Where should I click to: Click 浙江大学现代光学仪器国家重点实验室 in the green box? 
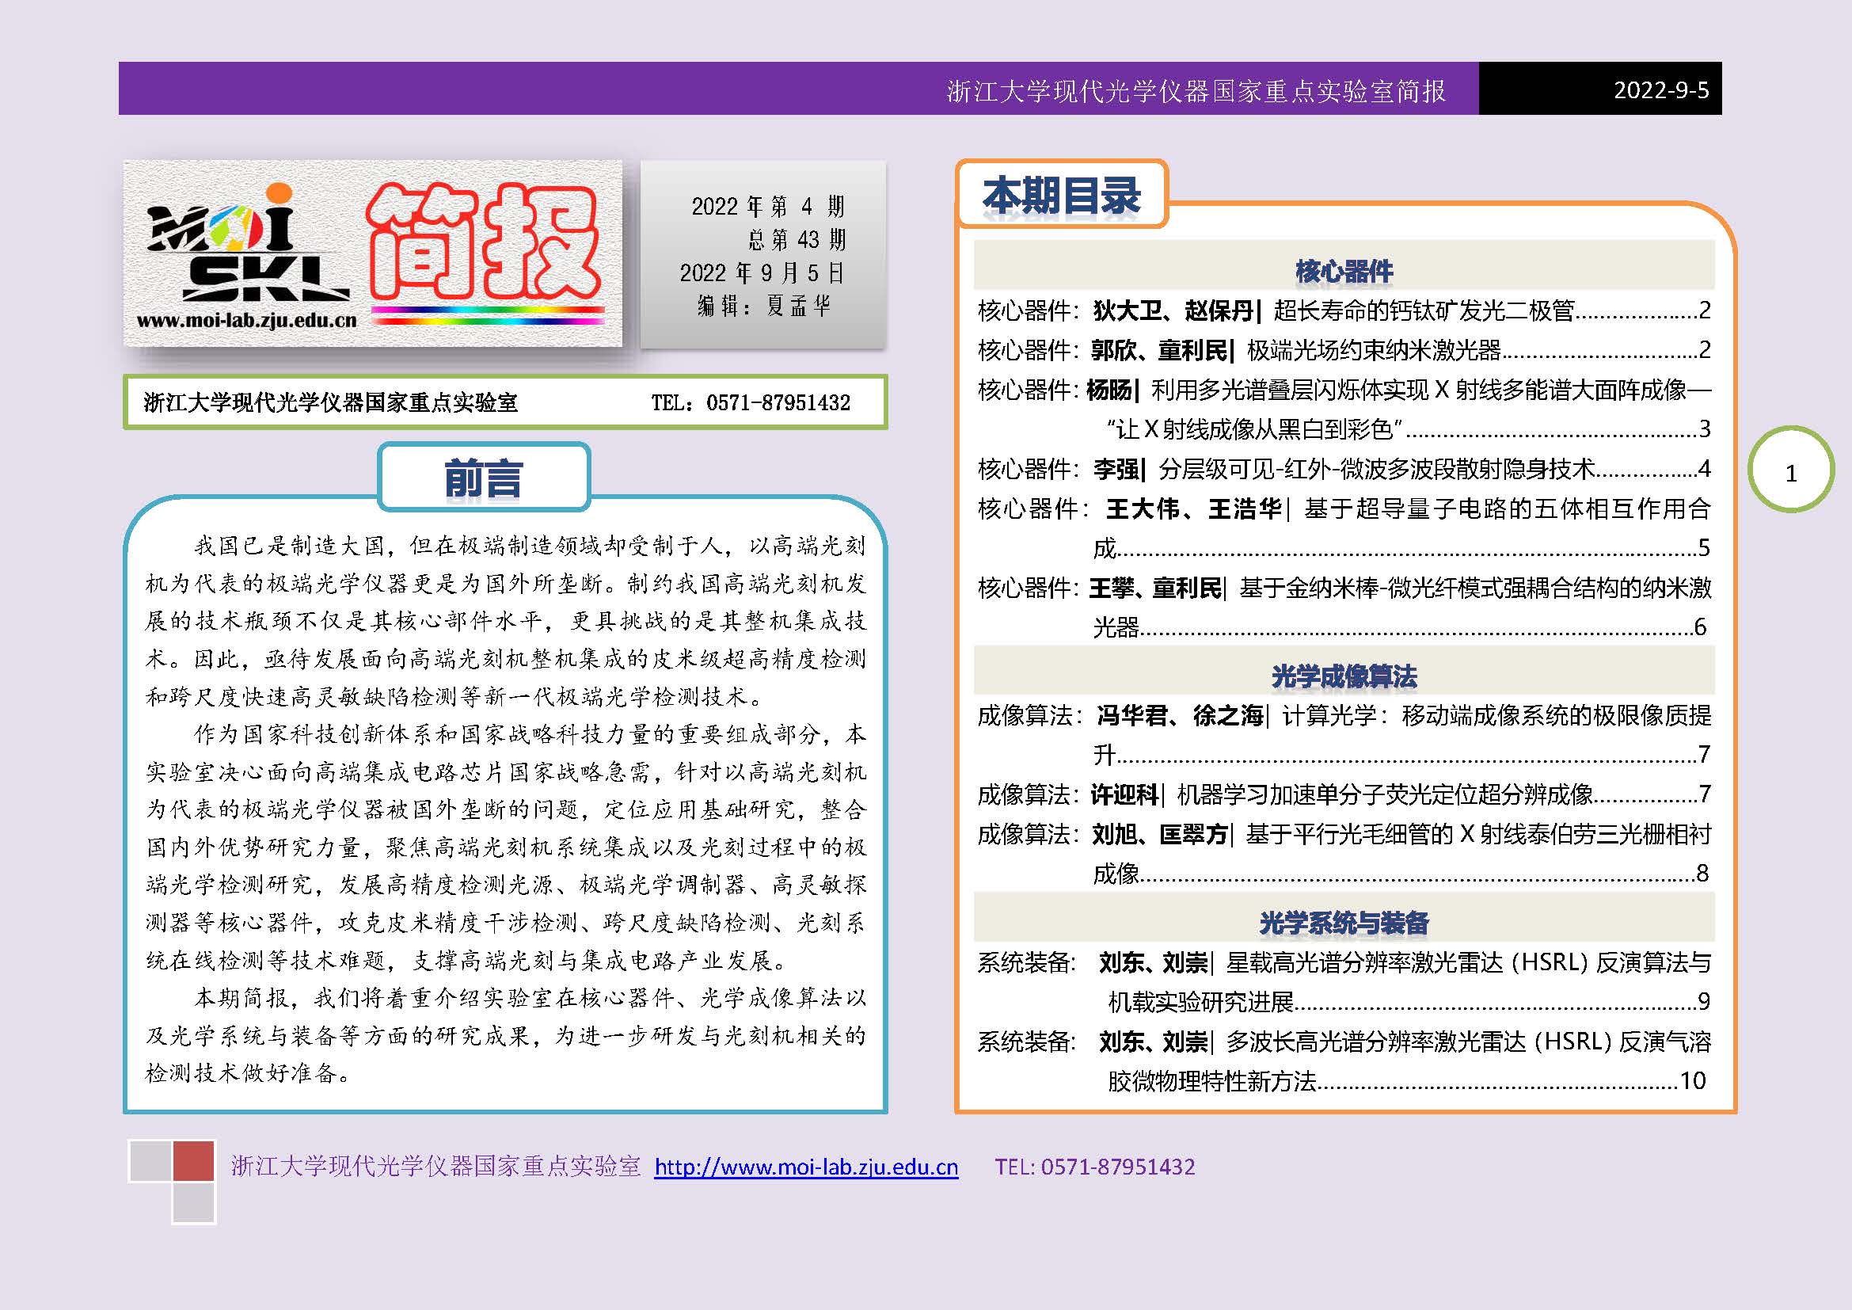(331, 402)
